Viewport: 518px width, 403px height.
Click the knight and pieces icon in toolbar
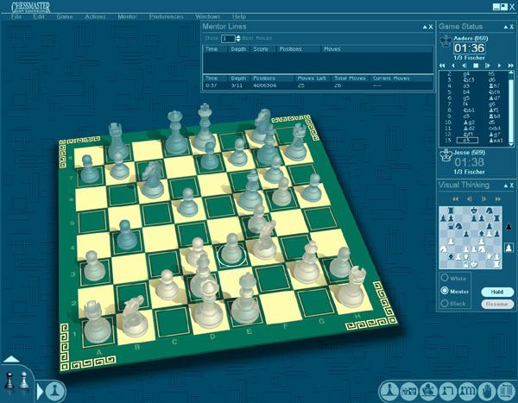pyautogui.click(x=428, y=392)
